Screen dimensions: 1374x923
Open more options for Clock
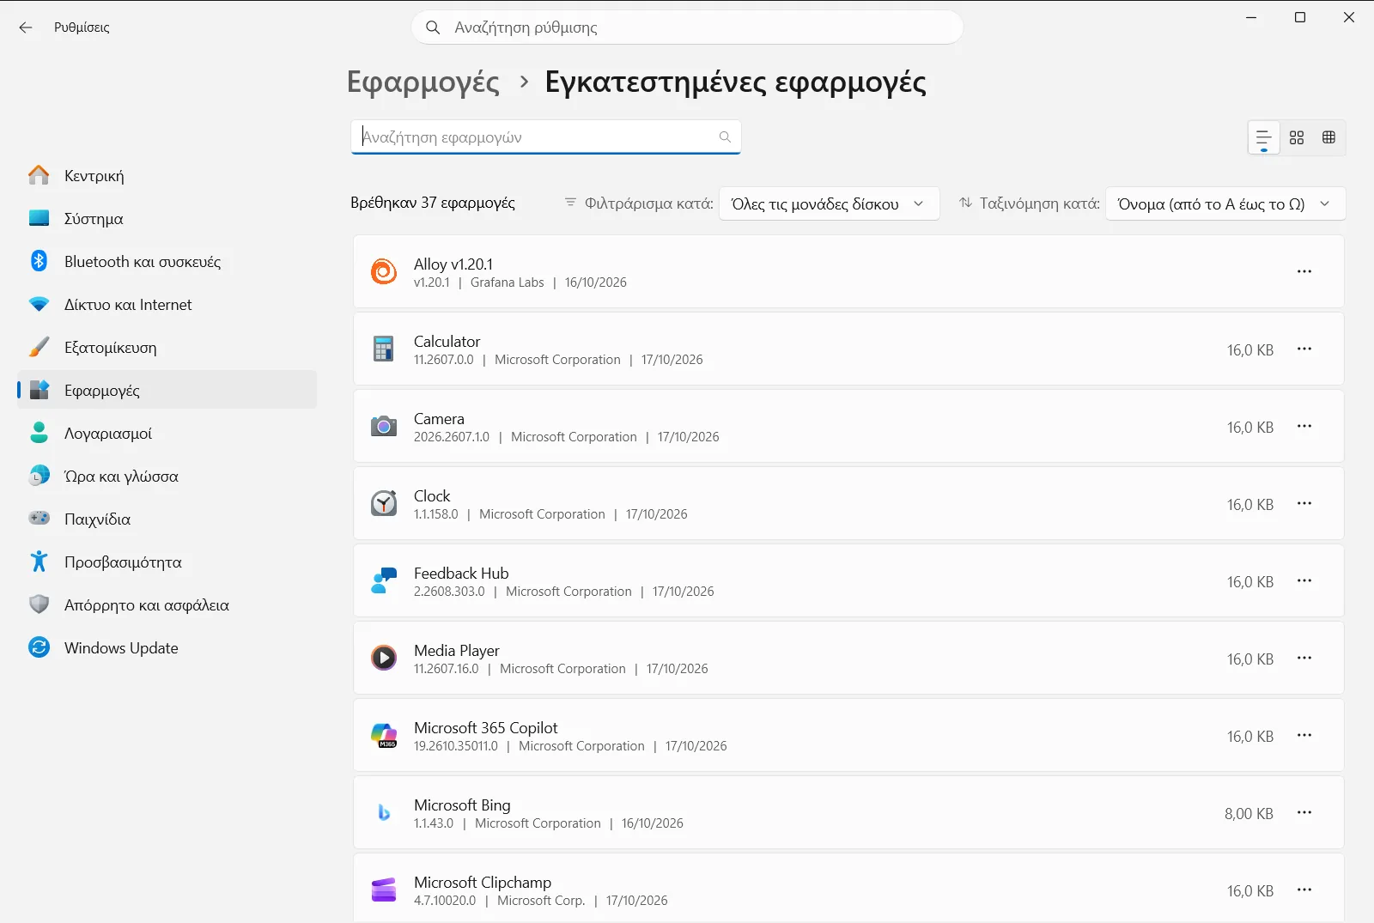(x=1304, y=503)
